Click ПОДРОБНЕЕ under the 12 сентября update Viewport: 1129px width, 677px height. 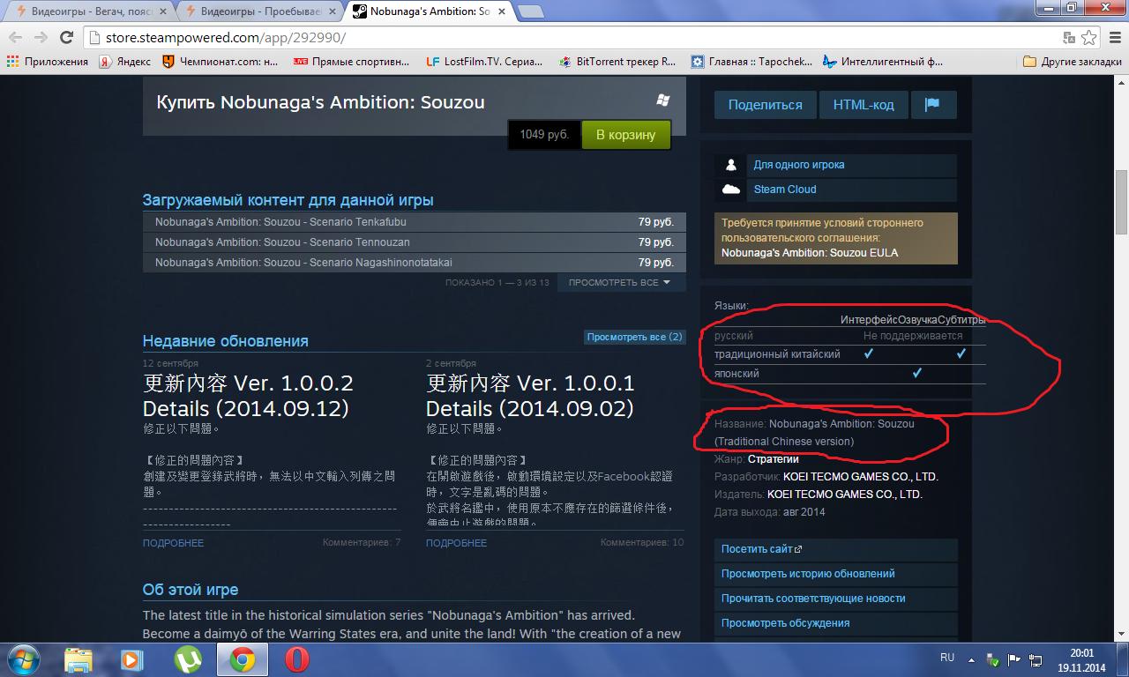173,543
